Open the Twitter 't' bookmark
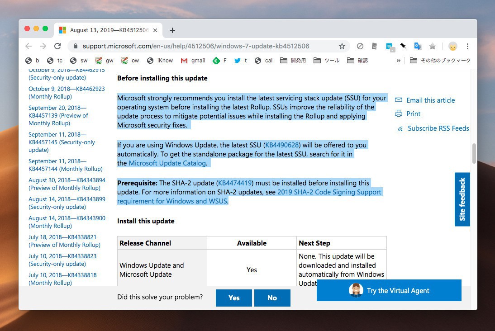This screenshot has width=495, height=331. click(x=241, y=61)
